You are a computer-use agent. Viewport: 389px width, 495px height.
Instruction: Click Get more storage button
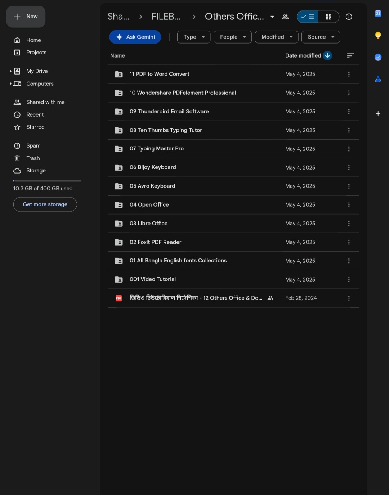click(x=45, y=204)
